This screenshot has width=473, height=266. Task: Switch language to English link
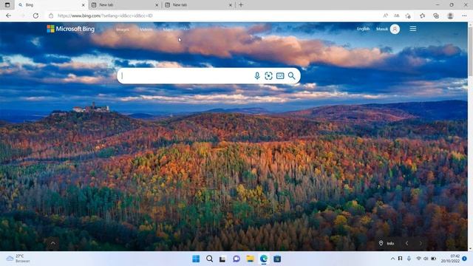click(363, 29)
